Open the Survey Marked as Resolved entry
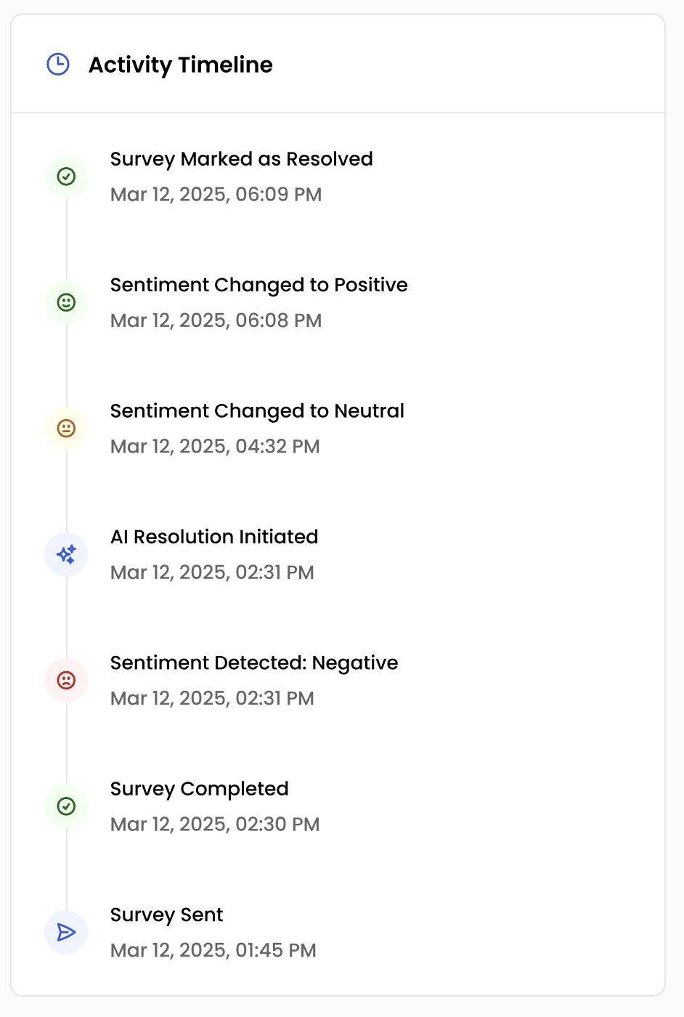 tap(241, 159)
